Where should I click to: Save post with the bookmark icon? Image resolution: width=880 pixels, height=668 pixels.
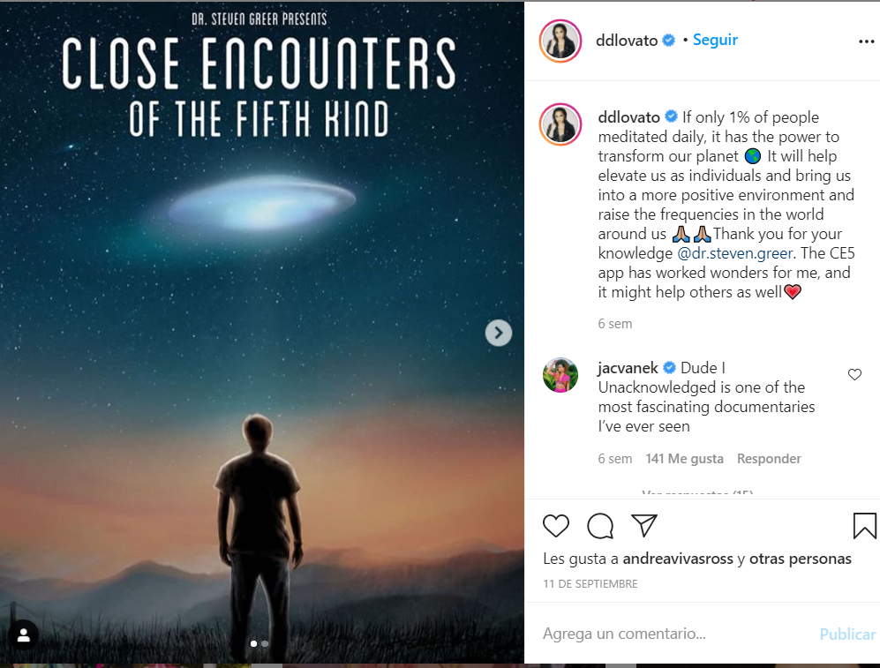coord(864,526)
